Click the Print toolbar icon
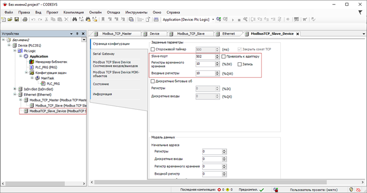This screenshot has width=367, height=193. [x=25, y=20]
